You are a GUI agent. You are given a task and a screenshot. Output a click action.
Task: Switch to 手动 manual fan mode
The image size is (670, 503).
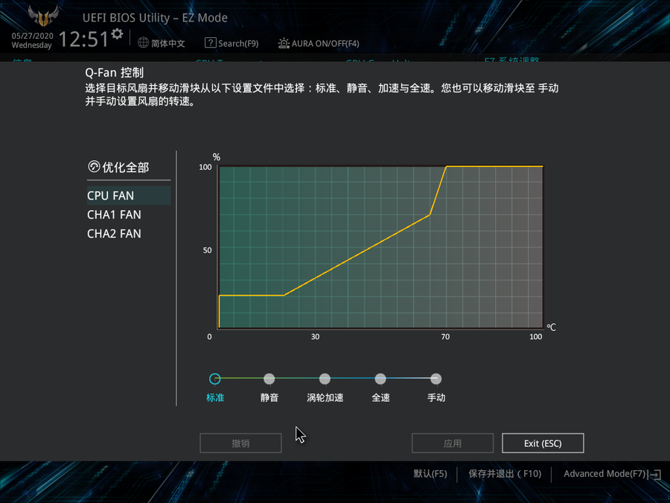click(x=436, y=379)
